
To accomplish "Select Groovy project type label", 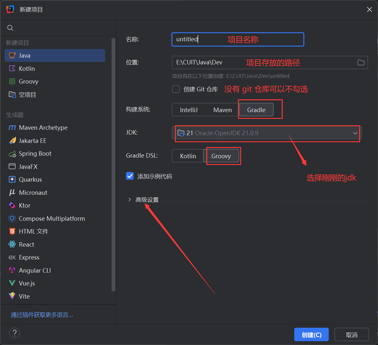I will pyautogui.click(x=28, y=82).
